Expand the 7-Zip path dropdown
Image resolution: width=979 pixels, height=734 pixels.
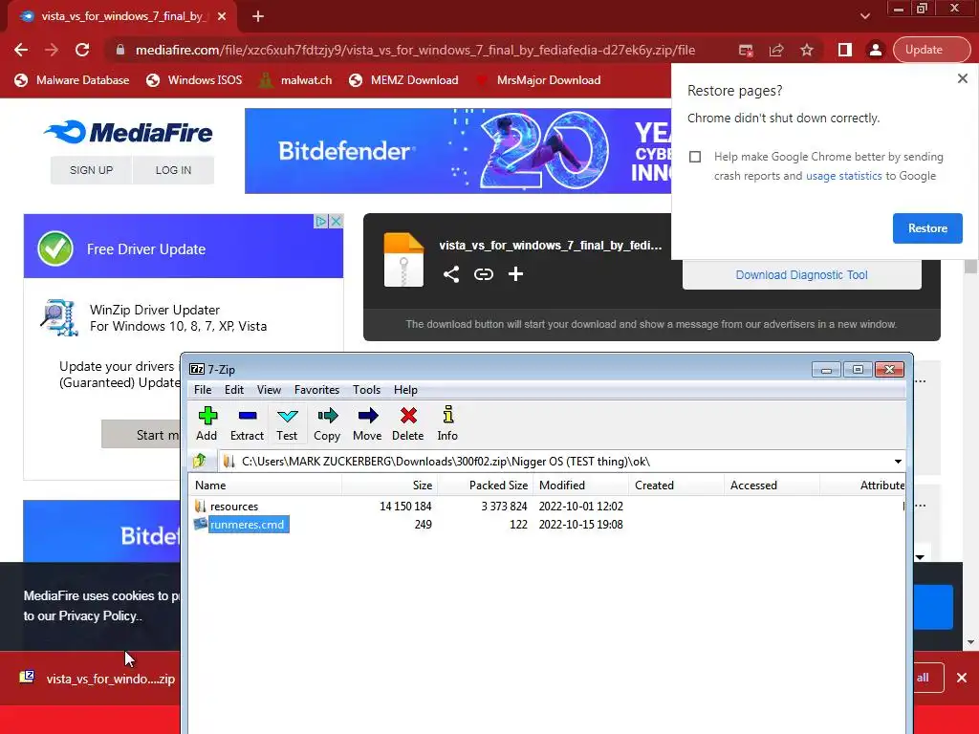click(898, 462)
